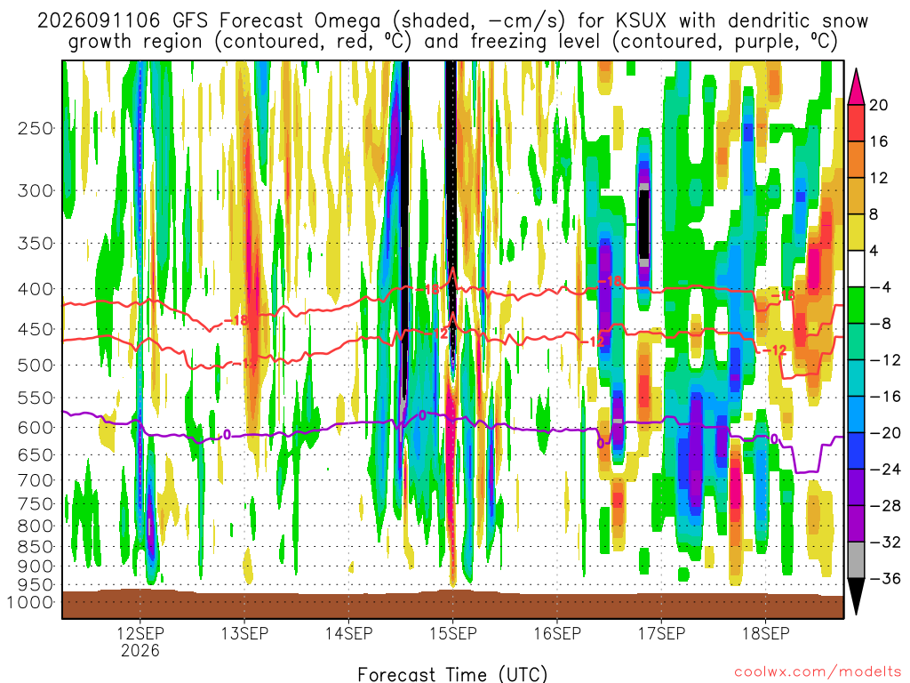Select the gray -32 to -36 colorbar swatch
Screen dimensions: 910x683
point(856,560)
